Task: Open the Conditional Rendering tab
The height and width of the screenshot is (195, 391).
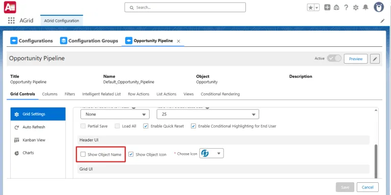Action: click(x=220, y=94)
